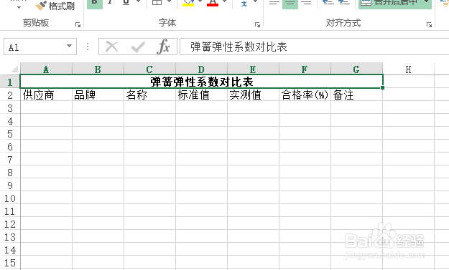Click the borders icon in the font group
The image size is (449, 270).
[157, 3]
